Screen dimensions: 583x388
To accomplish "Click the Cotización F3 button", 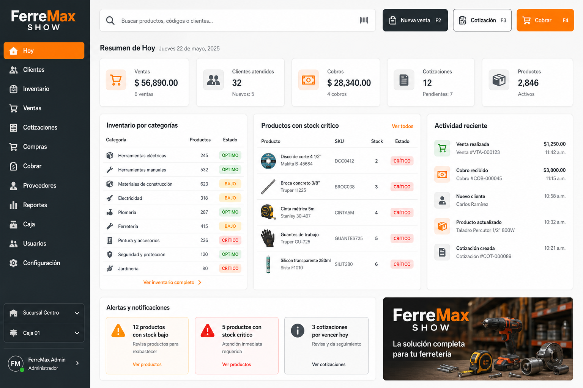I will [x=482, y=20].
